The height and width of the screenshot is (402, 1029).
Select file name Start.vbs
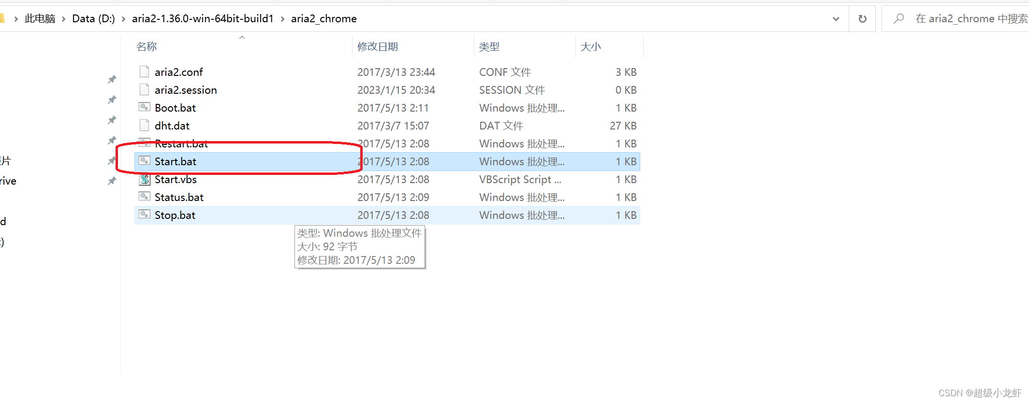tap(176, 179)
